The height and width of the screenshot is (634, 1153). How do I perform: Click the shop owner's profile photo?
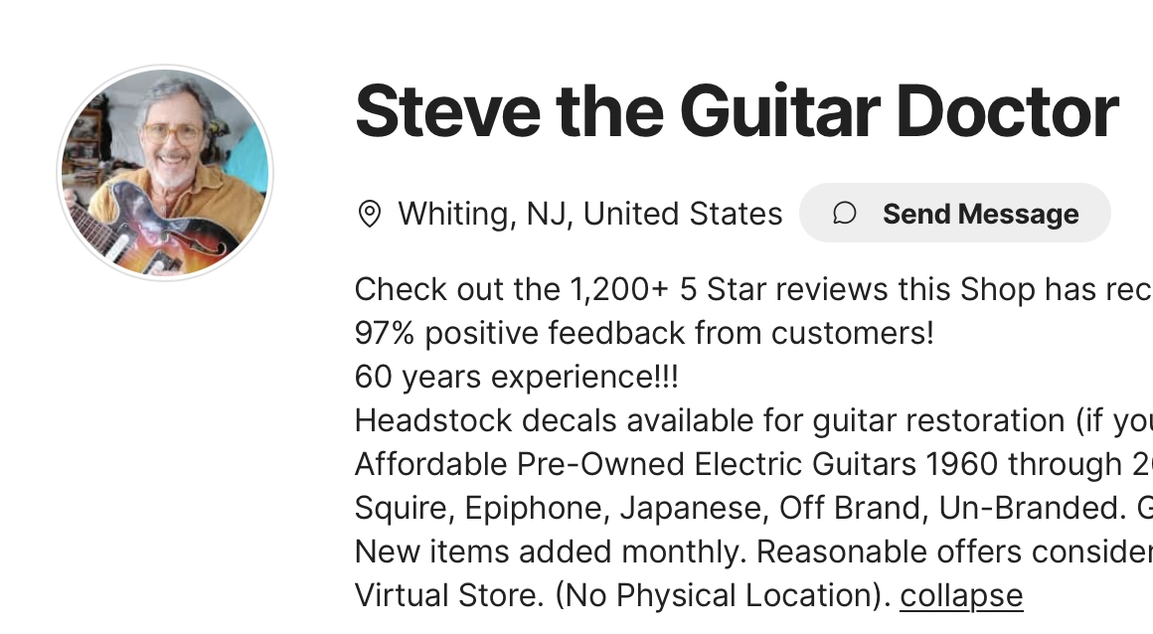click(x=165, y=173)
